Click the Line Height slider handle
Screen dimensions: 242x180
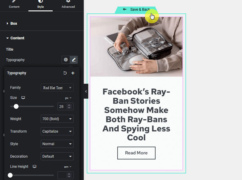point(10,175)
